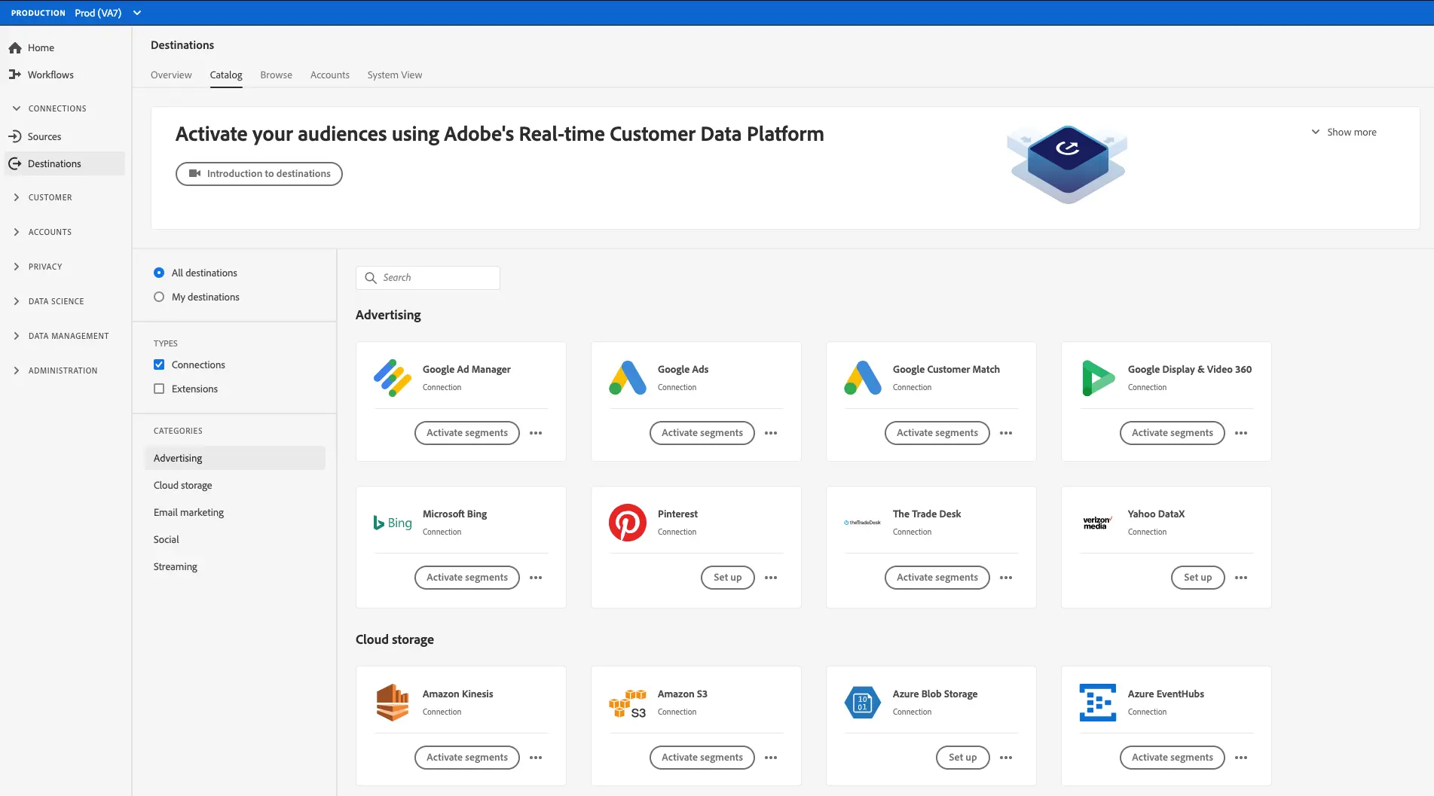Click Set up for Azure Blob Storage
Viewport: 1434px width, 796px height.
click(x=963, y=758)
